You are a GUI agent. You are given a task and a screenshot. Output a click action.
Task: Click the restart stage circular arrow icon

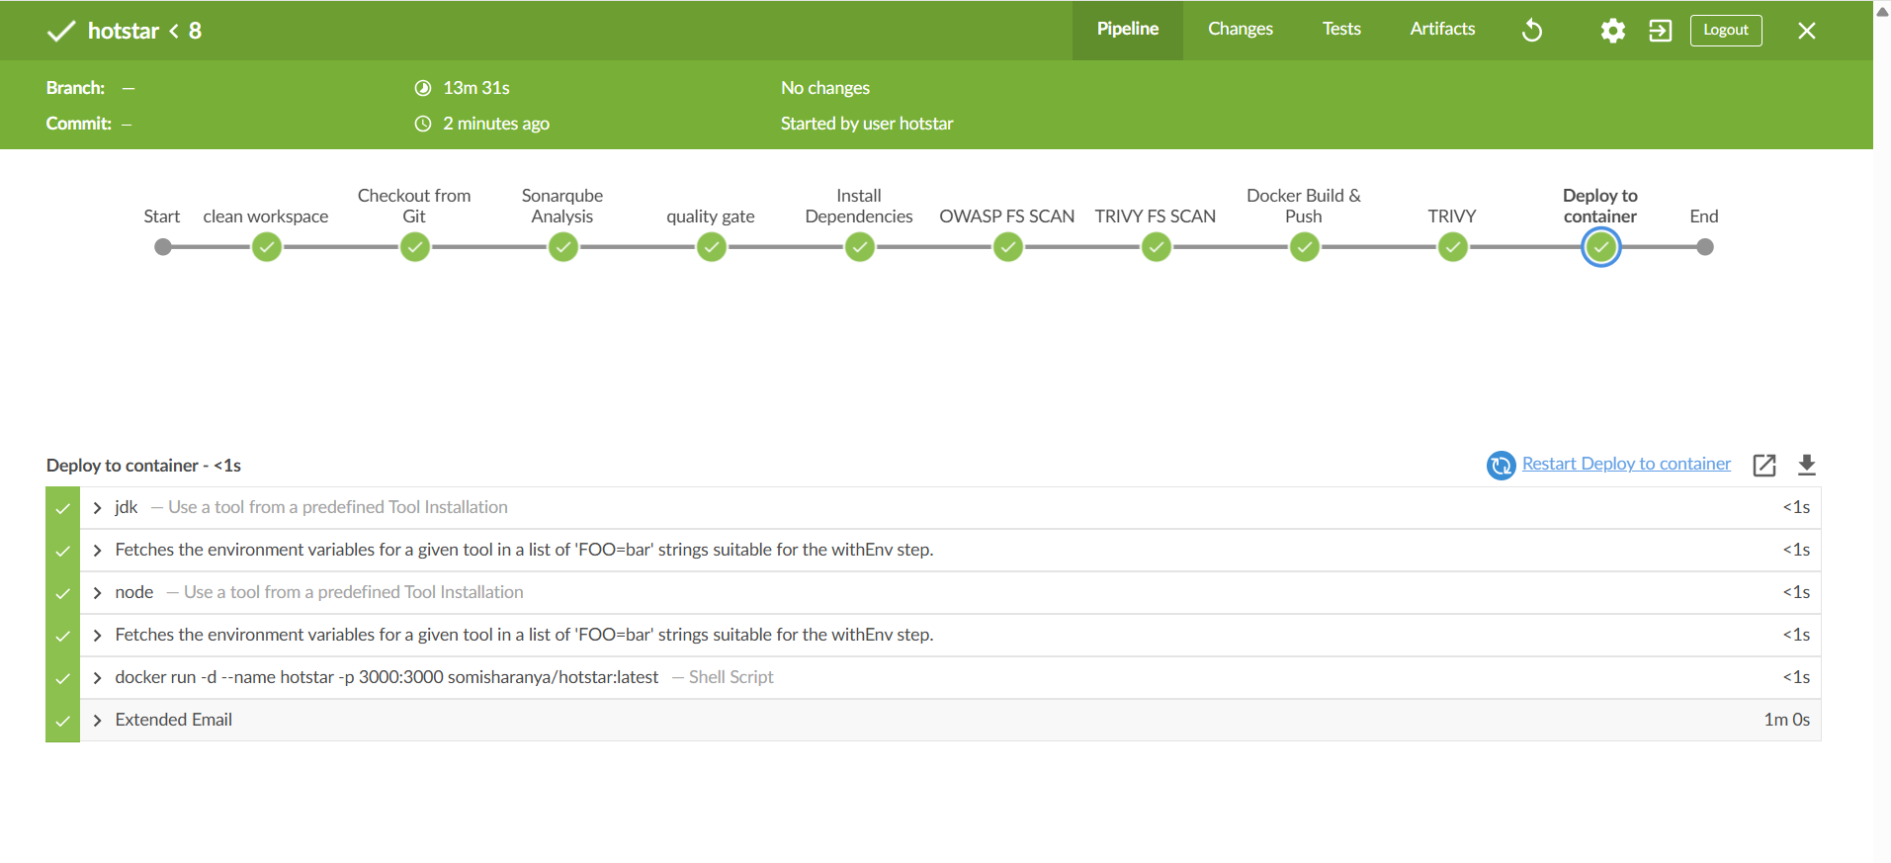coord(1501,465)
